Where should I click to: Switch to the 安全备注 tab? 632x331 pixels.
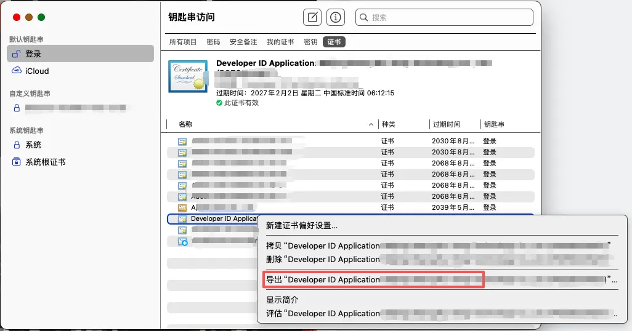[x=243, y=42]
